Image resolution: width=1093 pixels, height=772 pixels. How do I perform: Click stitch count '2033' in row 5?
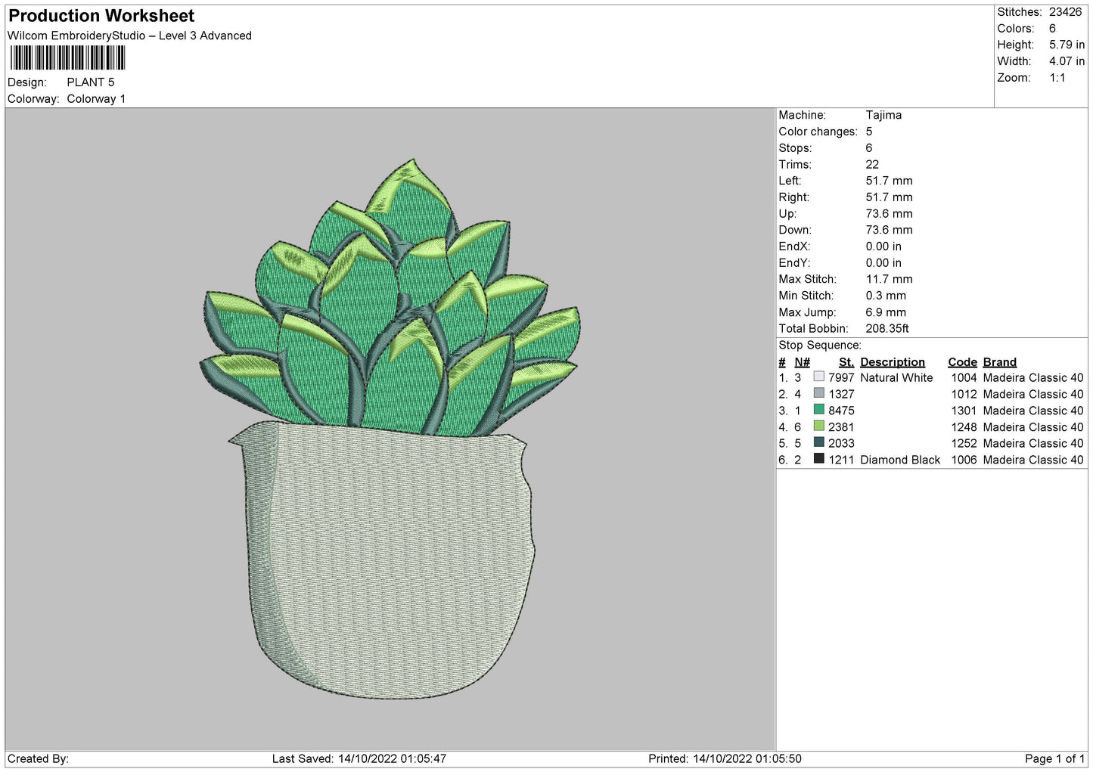(841, 444)
